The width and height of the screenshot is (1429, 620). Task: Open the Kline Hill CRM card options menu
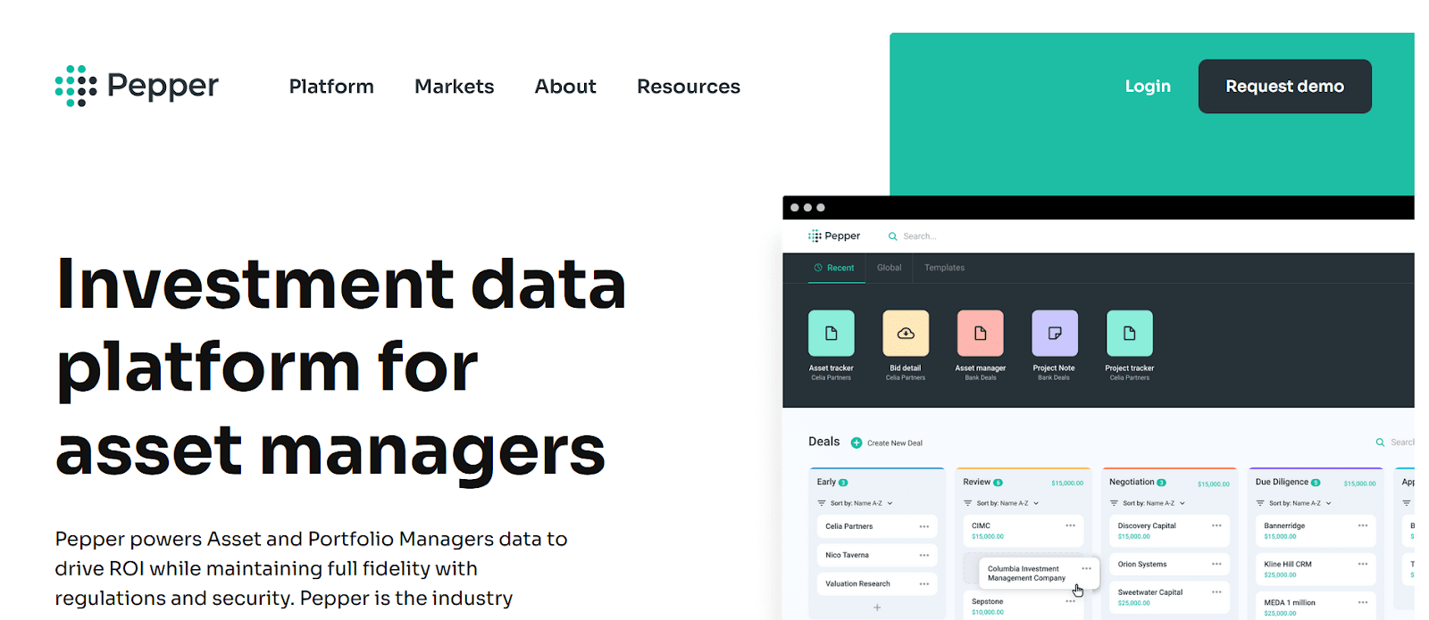(1363, 564)
